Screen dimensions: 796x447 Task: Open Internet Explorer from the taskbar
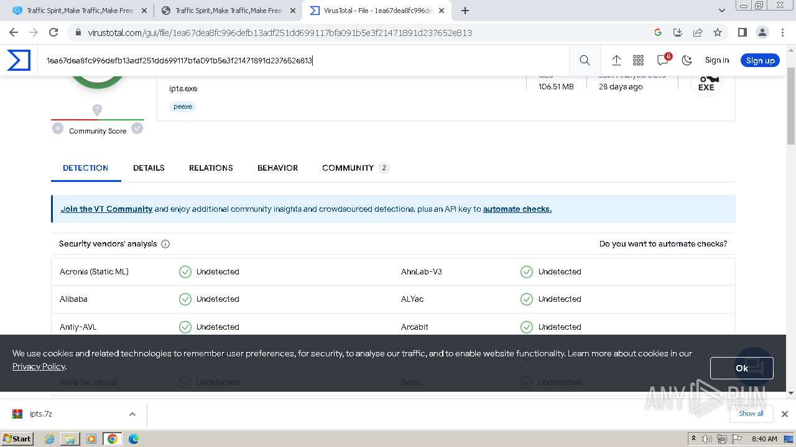pos(49,439)
